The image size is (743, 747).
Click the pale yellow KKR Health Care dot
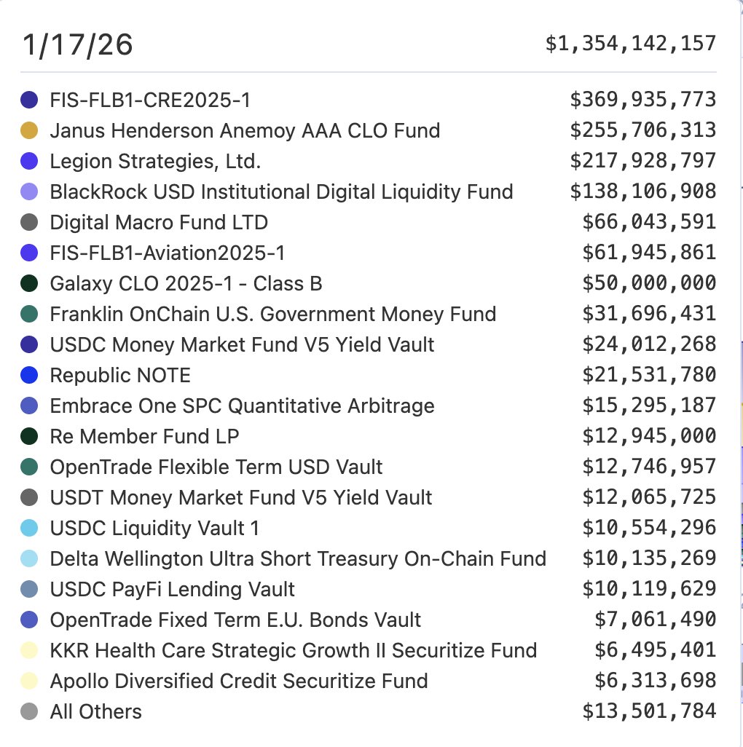click(29, 650)
